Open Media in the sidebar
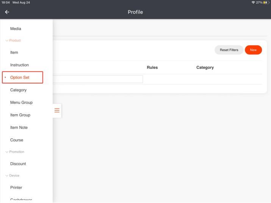Viewport: 271px width, 203px height. 16,29
